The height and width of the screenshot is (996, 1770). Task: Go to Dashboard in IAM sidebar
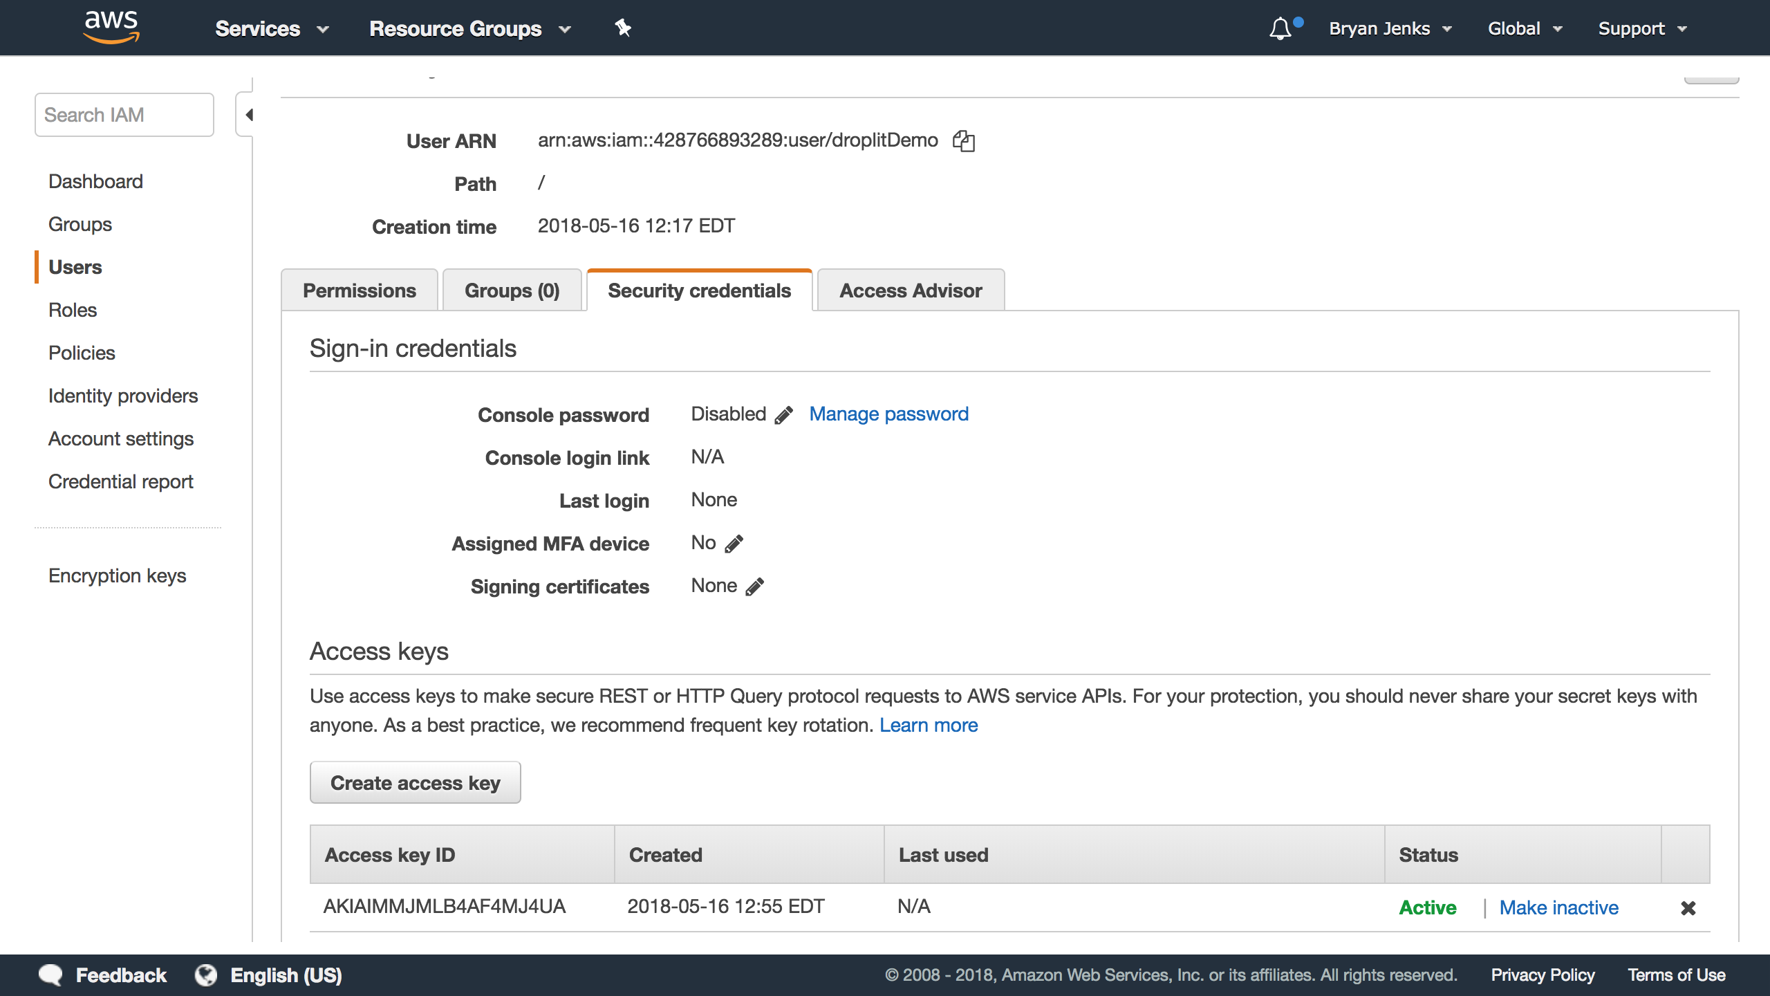[95, 181]
